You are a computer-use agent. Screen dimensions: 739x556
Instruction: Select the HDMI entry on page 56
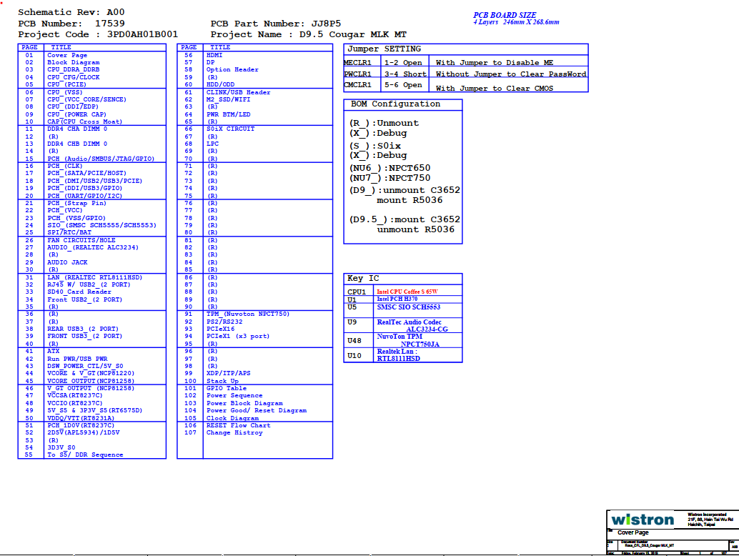214,55
